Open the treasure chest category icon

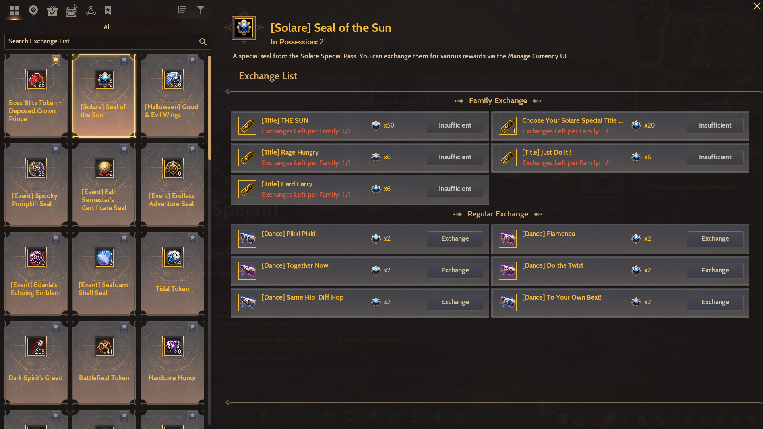tap(72, 10)
